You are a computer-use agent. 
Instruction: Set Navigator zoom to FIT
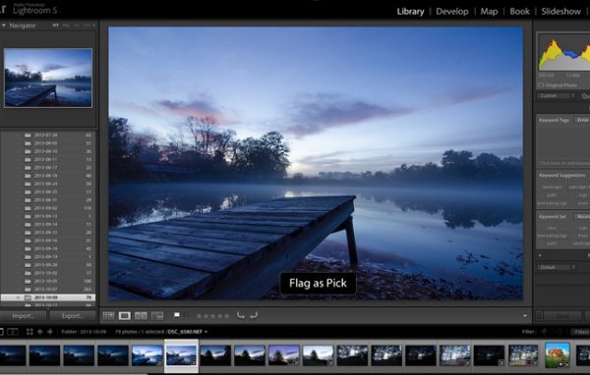[56, 26]
